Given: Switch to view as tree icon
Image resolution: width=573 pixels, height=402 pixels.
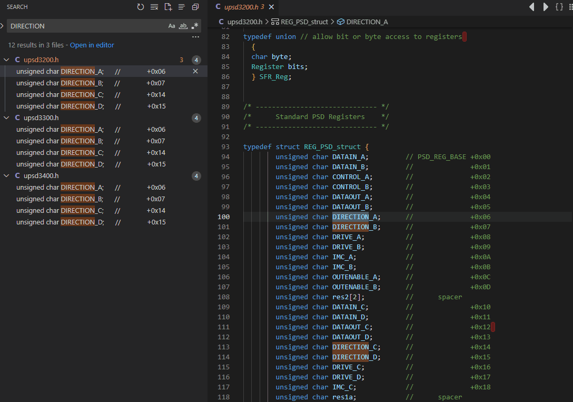Looking at the screenshot, I should 182,7.
